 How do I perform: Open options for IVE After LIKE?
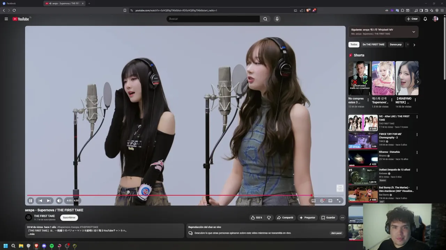[417, 117]
